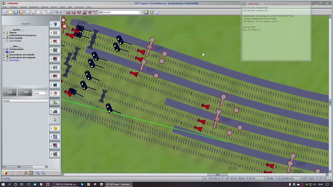Click the redo arrow in the toolbar
The image size is (333, 187).
pos(61,12)
